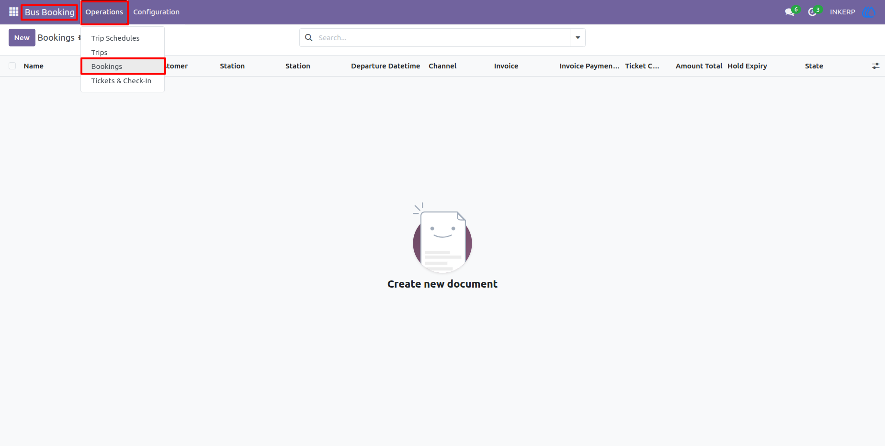
Task: Focus the Search input field
Action: 442,38
